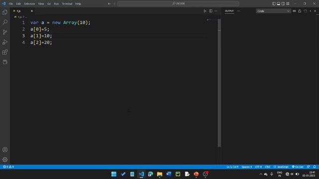Open the View menu
This screenshot has width=319, height=179.
pos(41,3)
